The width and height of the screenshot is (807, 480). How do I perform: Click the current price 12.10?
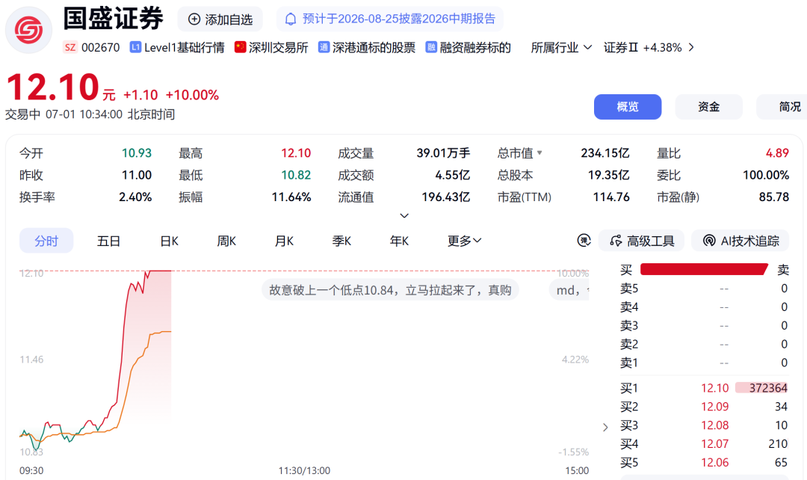coord(52,87)
